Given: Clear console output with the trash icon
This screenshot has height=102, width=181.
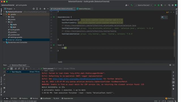Looking at the screenshot, I should 173,89.
